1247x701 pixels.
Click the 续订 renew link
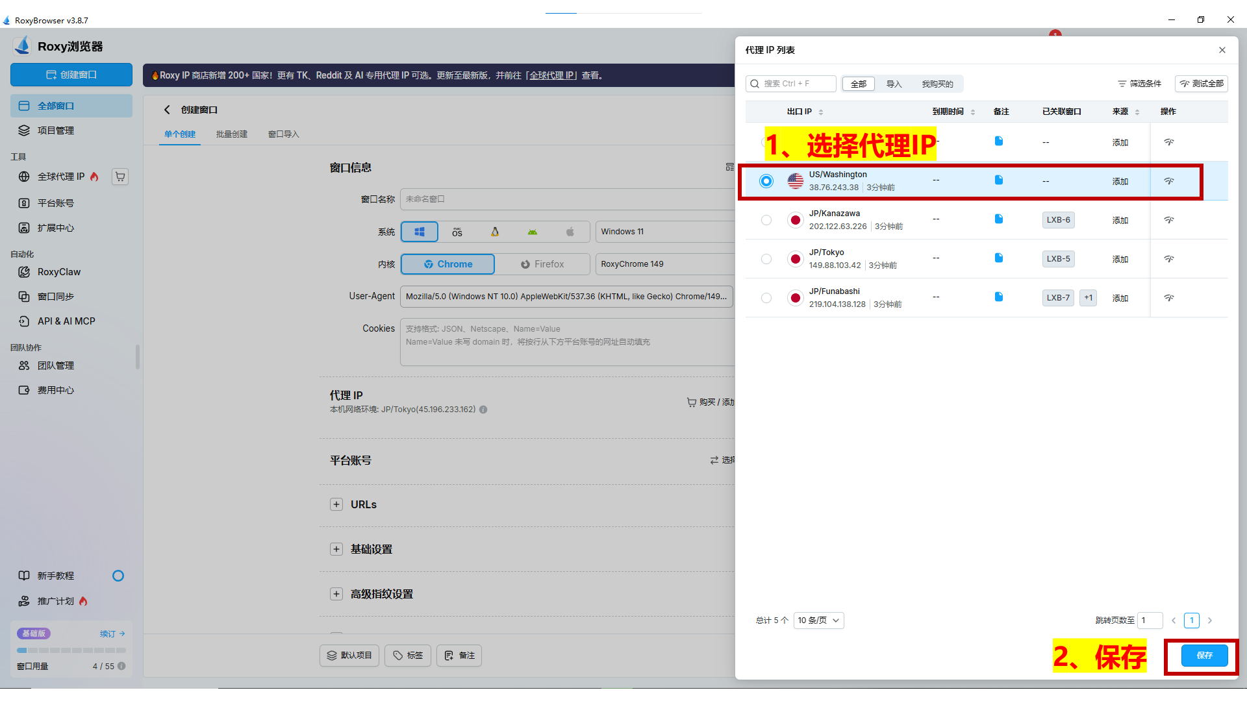[112, 633]
